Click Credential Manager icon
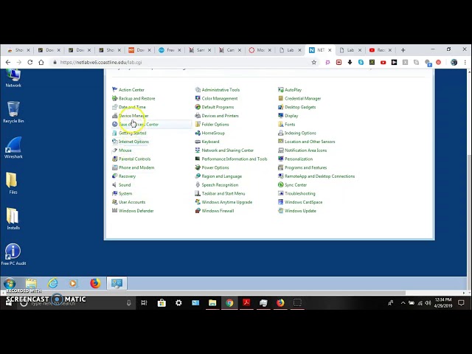472x354 pixels. 280,98
